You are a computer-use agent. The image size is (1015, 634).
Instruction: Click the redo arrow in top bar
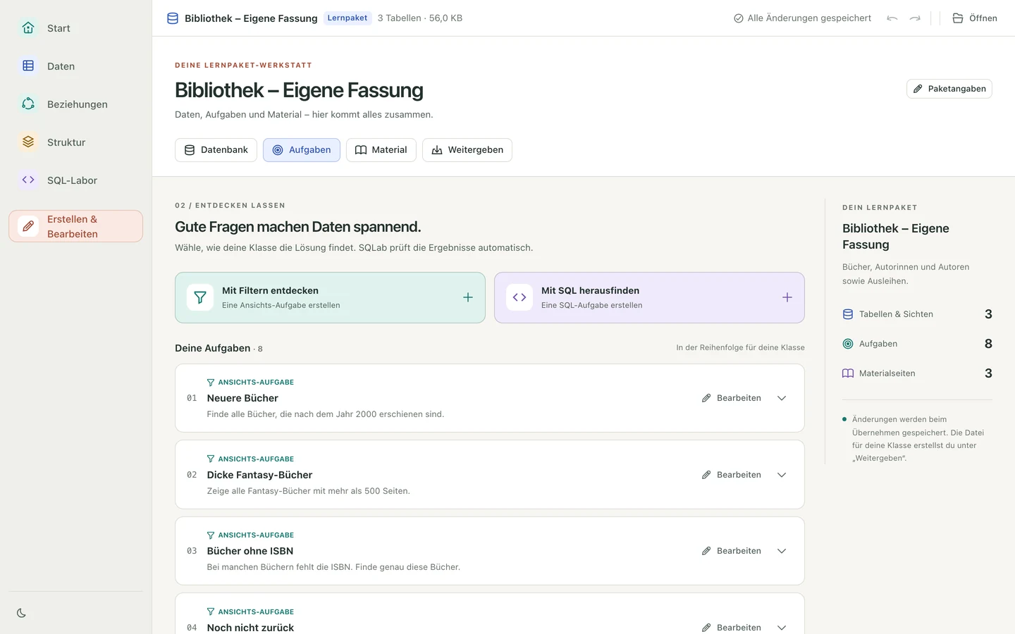[915, 18]
